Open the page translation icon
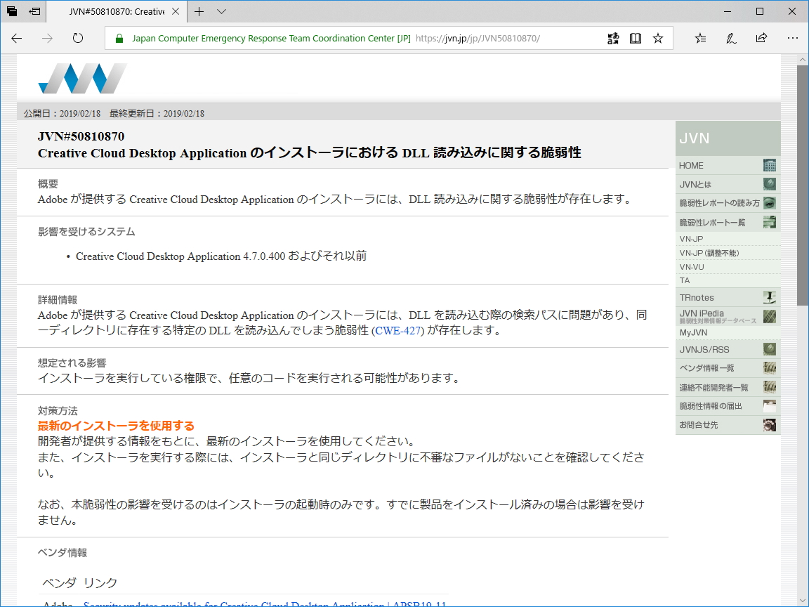The height and width of the screenshot is (607, 809). tap(613, 38)
